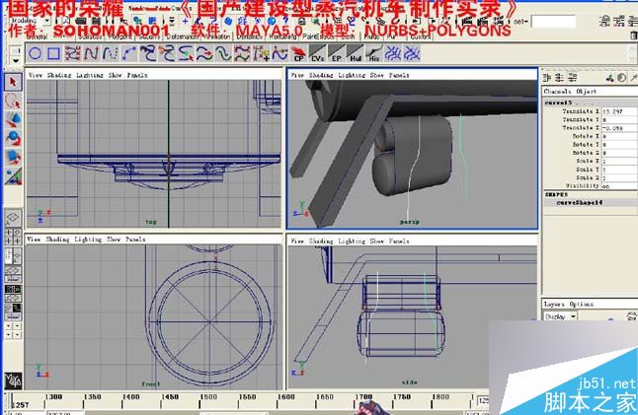This screenshot has height=415, width=638.
Task: Click the Translate Z value field
Action: (619, 128)
